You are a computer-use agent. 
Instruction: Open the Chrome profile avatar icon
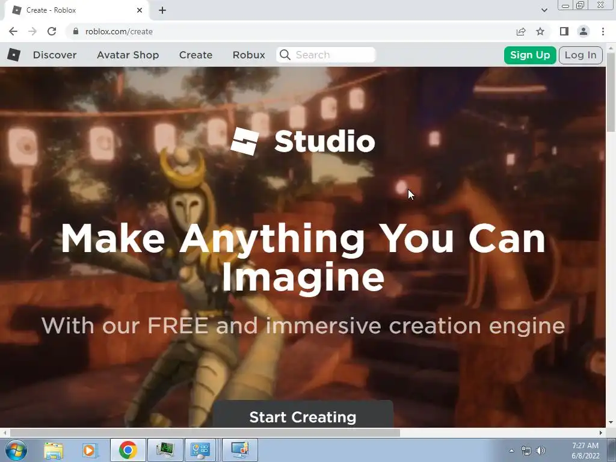584,31
